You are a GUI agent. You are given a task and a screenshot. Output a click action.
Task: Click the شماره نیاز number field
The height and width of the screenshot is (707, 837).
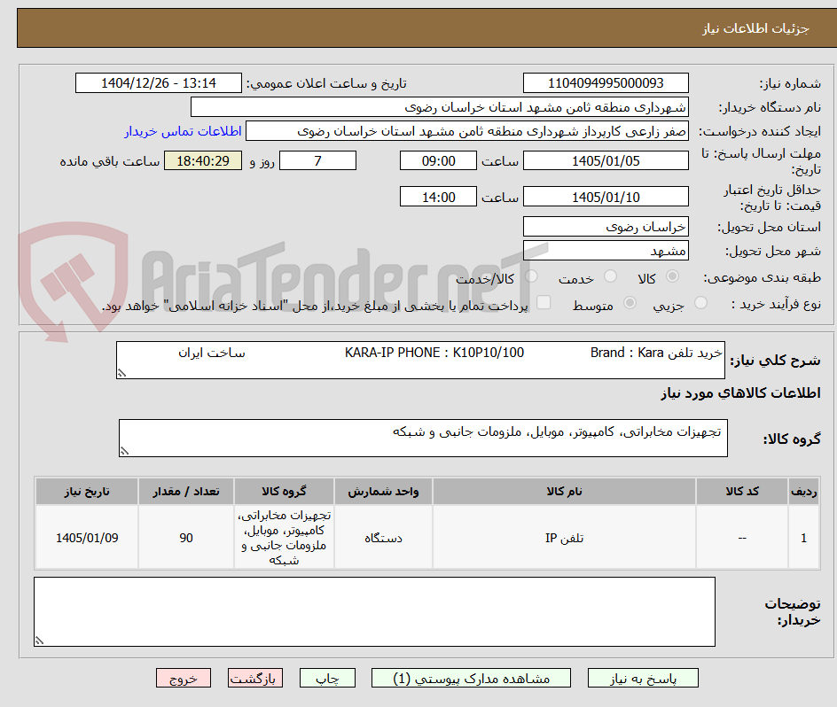click(x=606, y=83)
